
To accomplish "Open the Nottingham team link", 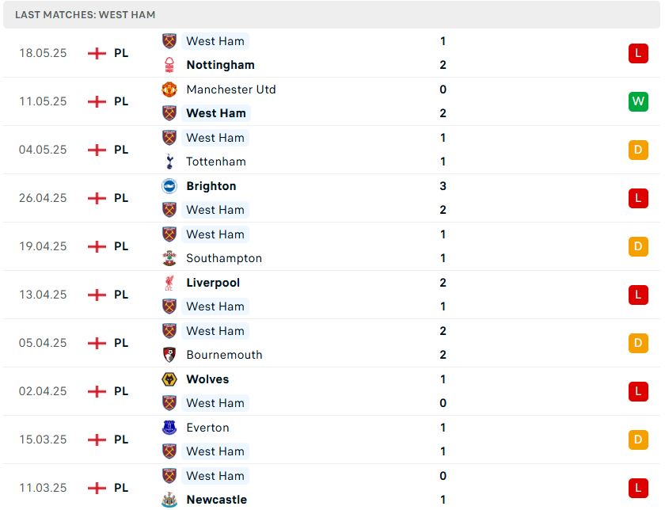I will 221,65.
